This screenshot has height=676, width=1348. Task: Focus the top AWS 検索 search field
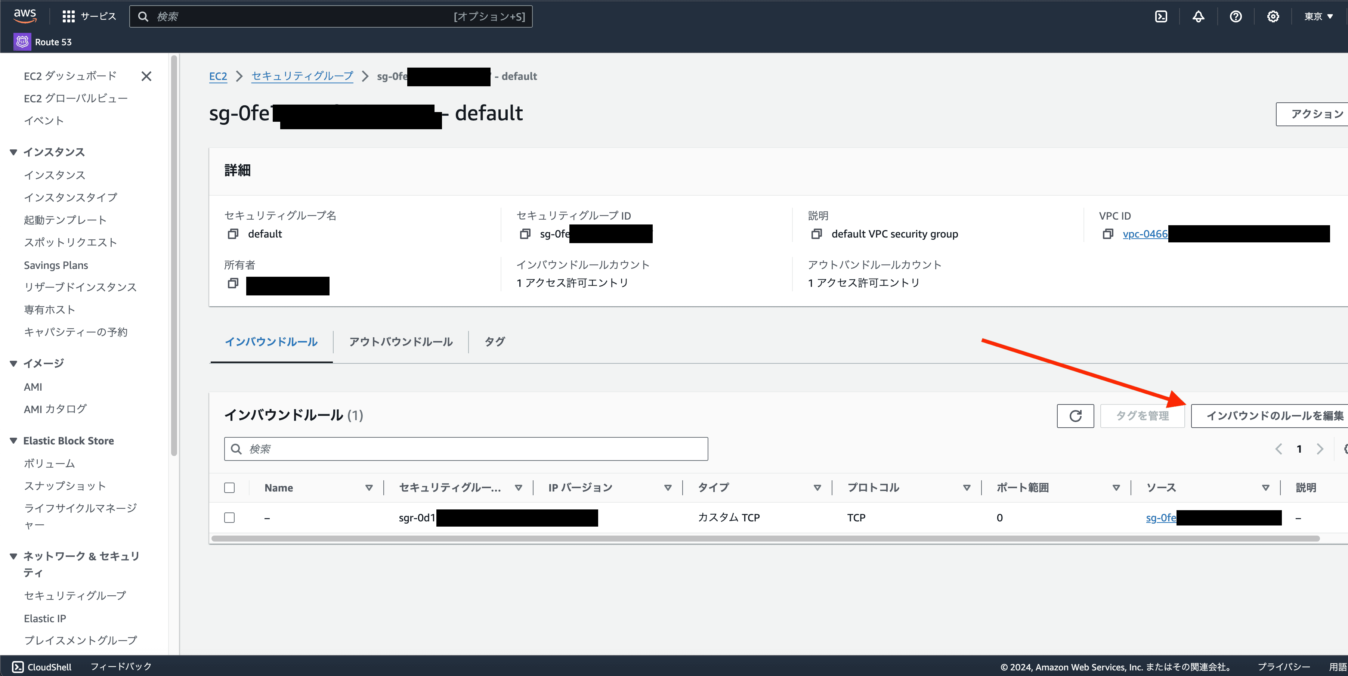click(x=331, y=17)
